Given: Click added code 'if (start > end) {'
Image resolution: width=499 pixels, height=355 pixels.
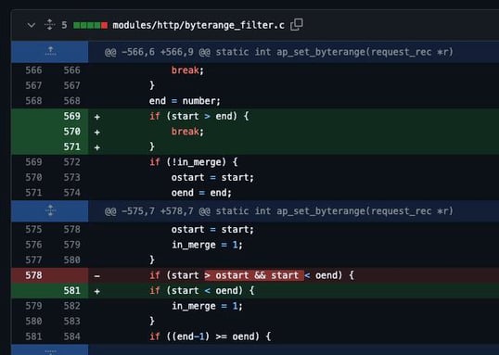Looking at the screenshot, I should coord(199,116).
